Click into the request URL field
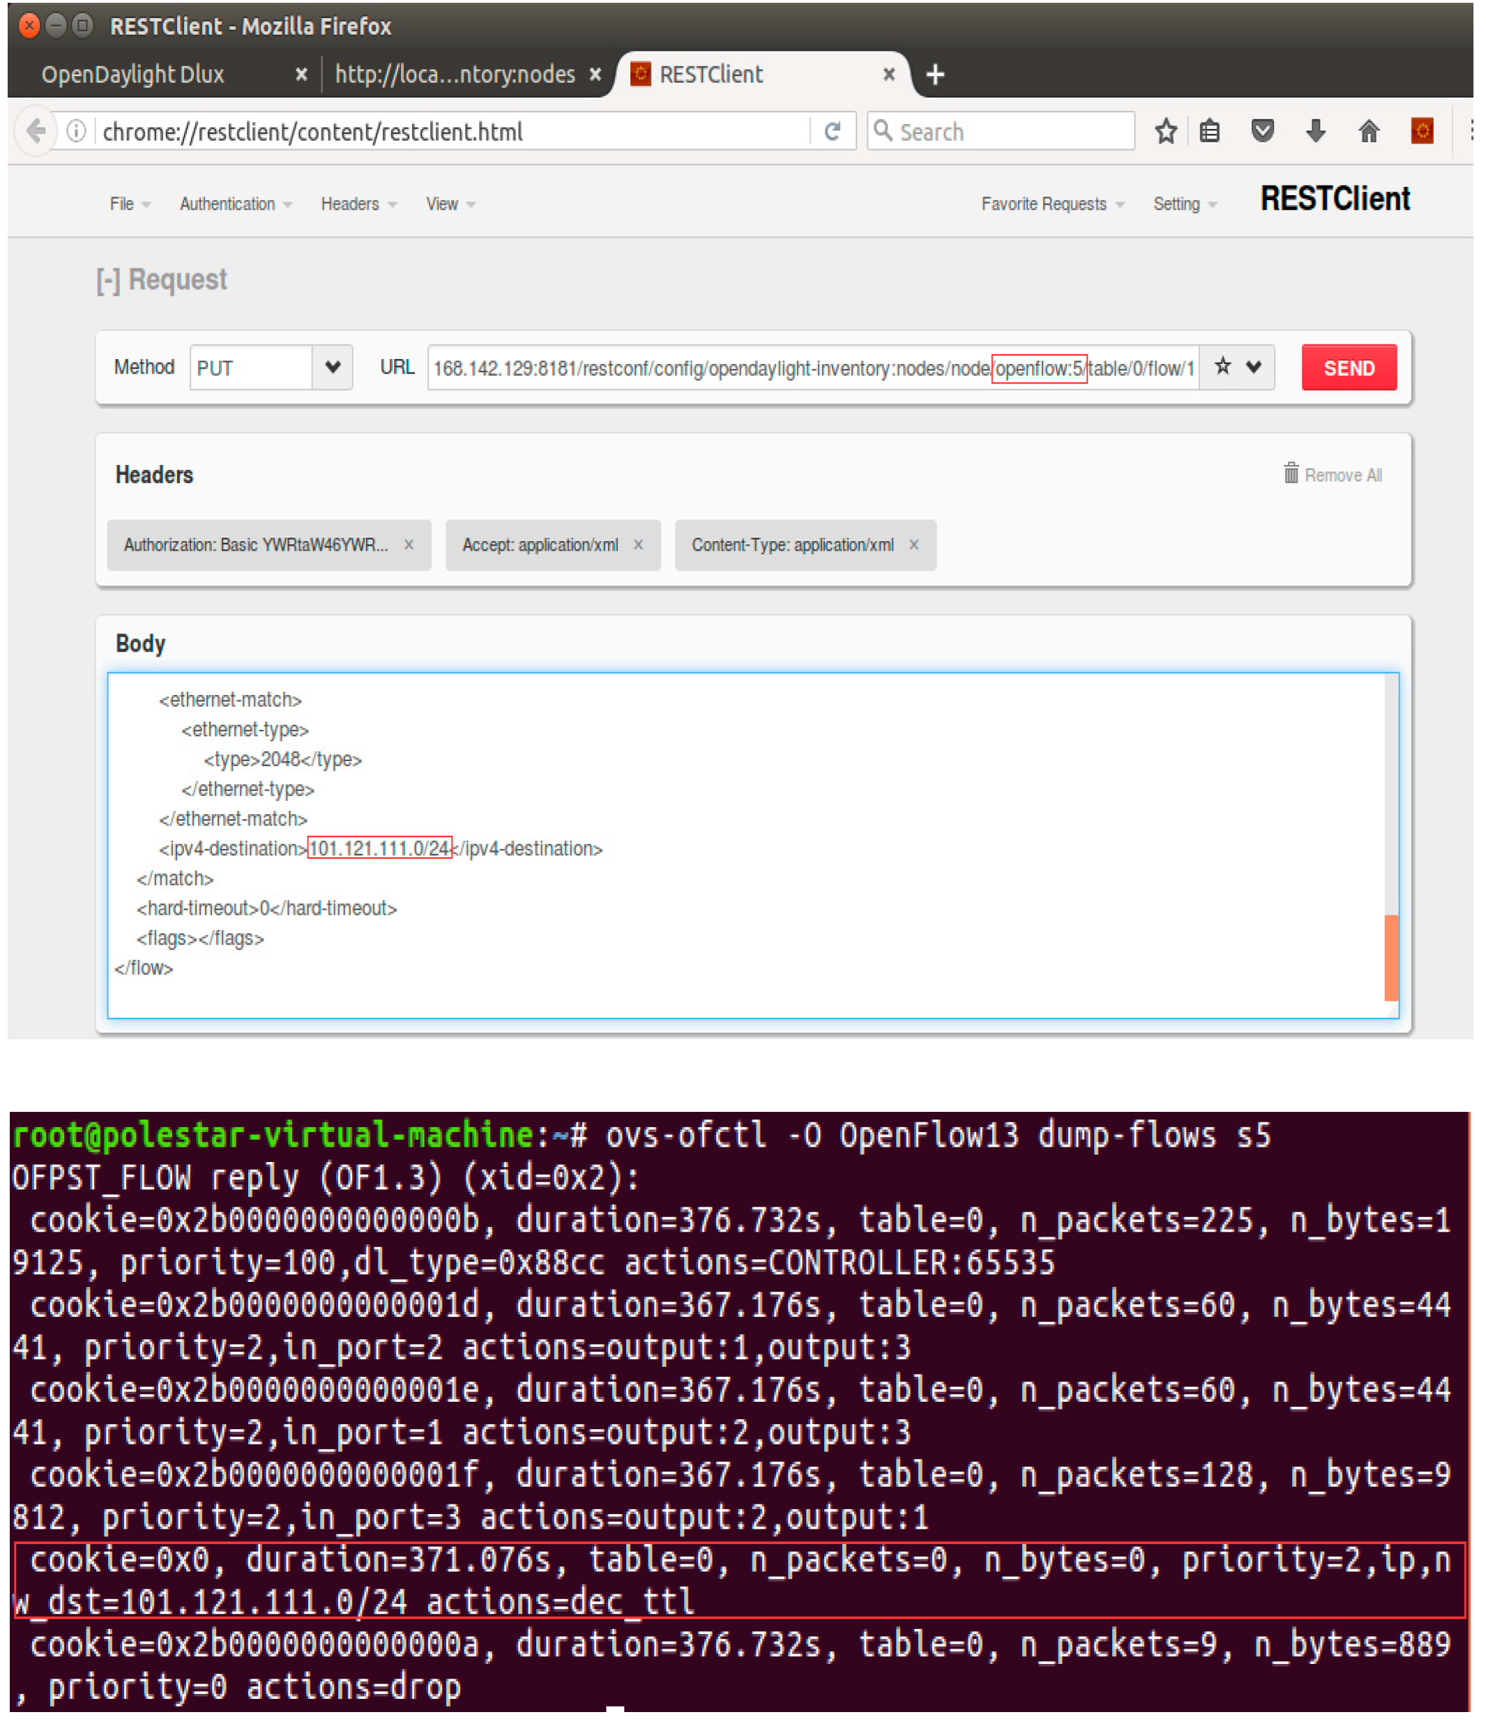Screen dimensions: 1486x1726 click(812, 367)
